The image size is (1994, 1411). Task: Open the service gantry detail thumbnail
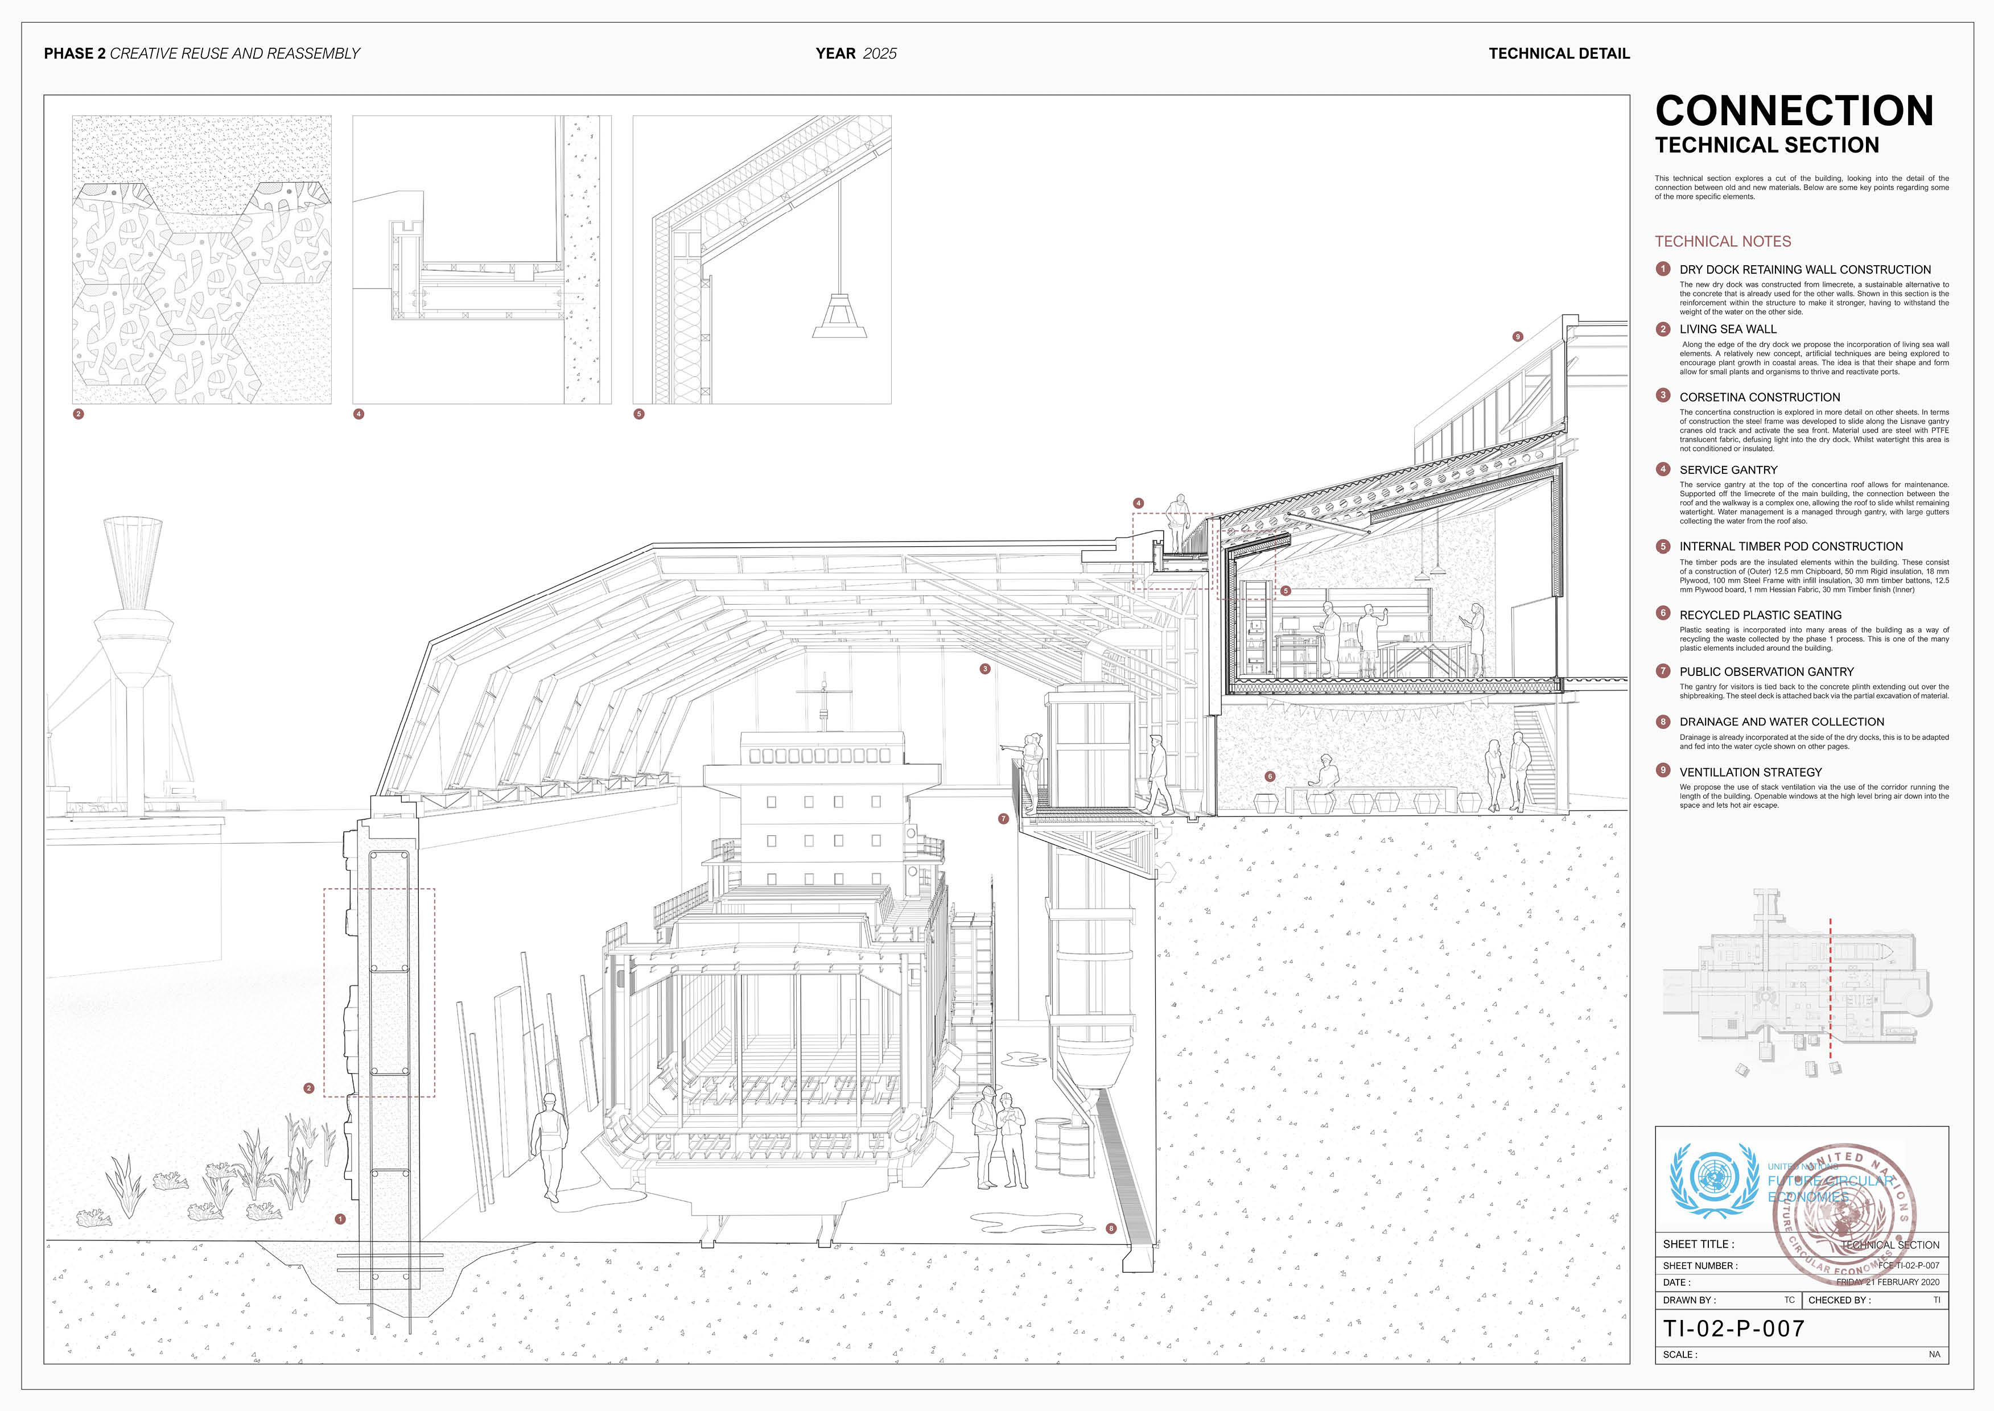click(x=481, y=260)
